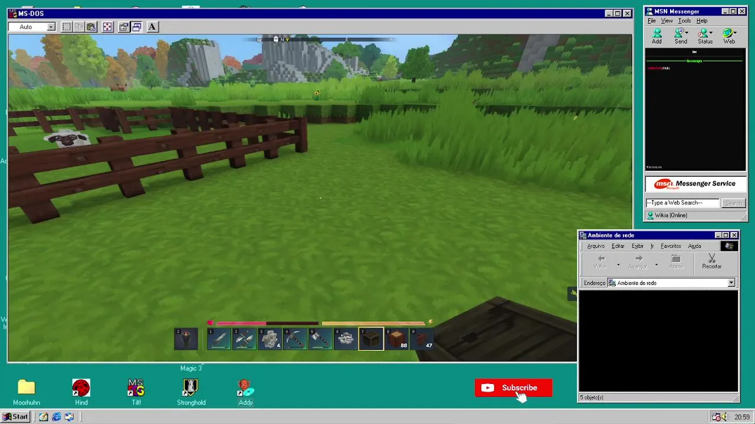Open Arquivo menu in Ambiente de rede
The width and height of the screenshot is (755, 424).
(596, 246)
